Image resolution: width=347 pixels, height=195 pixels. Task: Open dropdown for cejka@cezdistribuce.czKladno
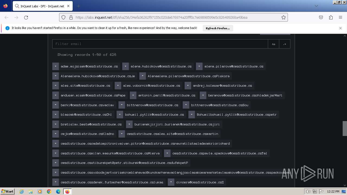pos(56,134)
